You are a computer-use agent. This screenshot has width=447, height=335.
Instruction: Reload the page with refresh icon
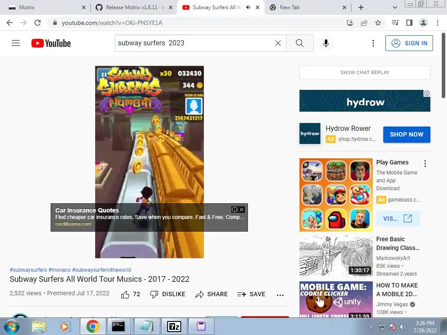point(38,23)
